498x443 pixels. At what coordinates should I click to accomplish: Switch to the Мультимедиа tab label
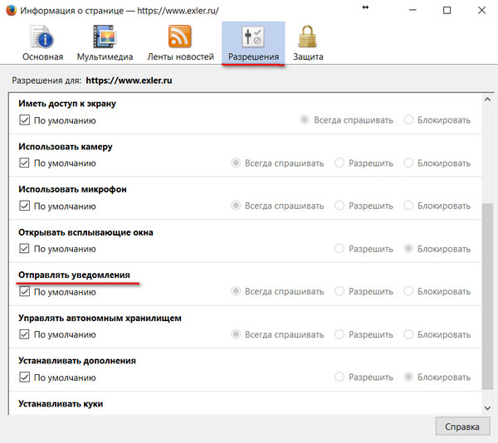[105, 57]
